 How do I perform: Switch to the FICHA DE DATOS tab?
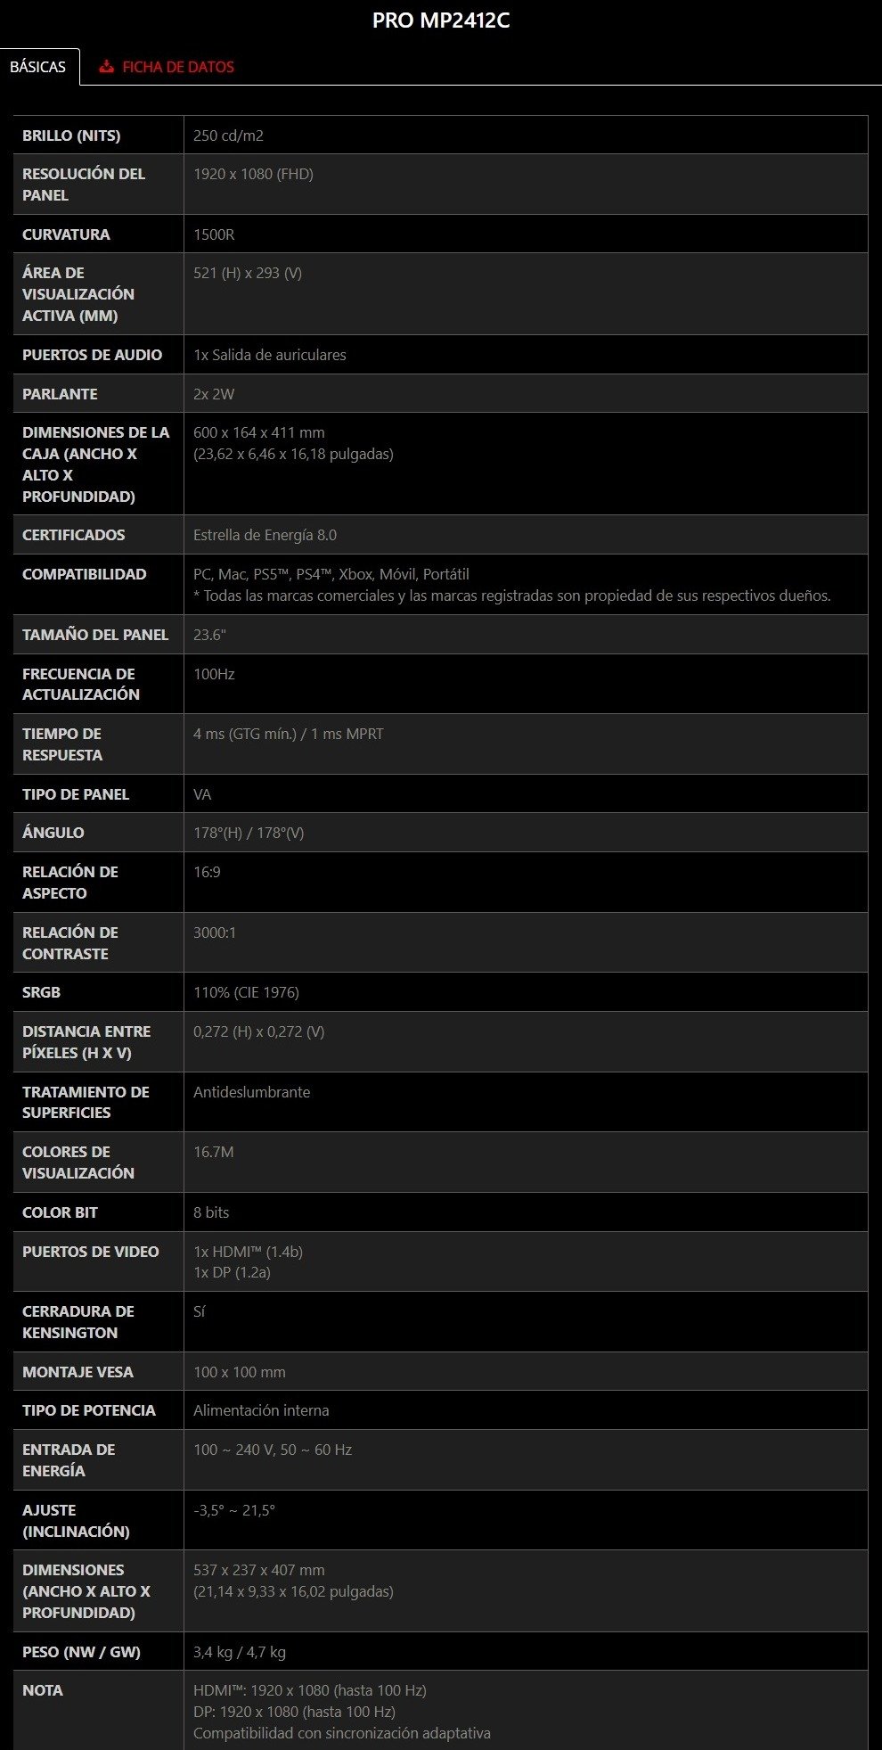tap(177, 67)
